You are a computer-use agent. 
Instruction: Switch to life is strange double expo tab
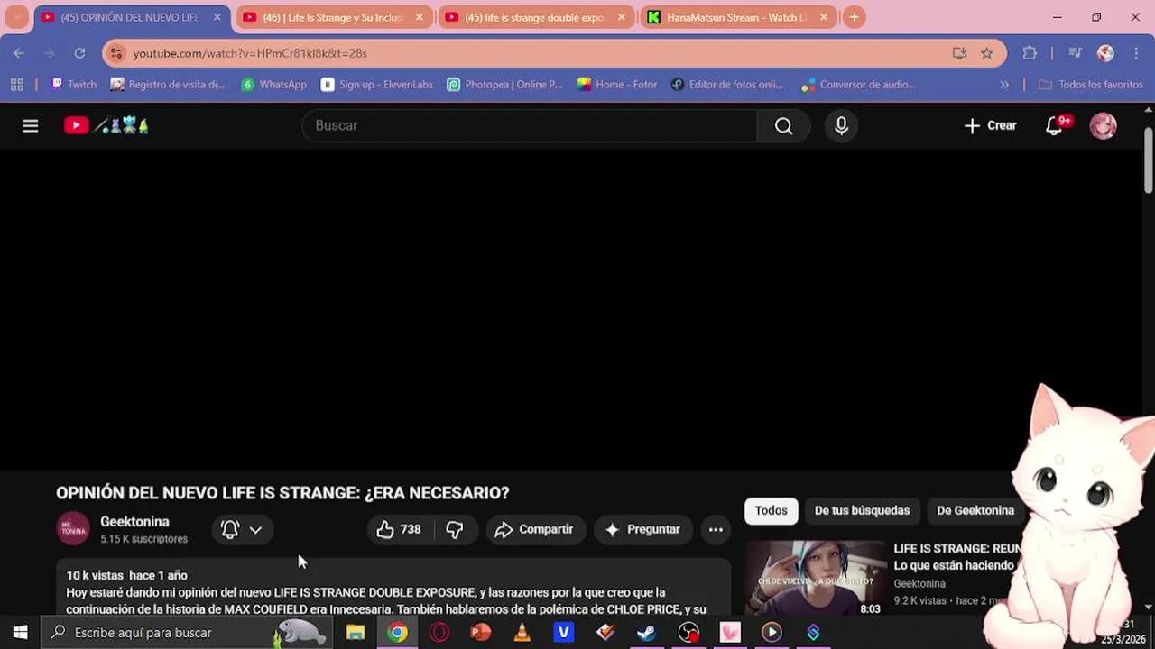[x=535, y=17]
